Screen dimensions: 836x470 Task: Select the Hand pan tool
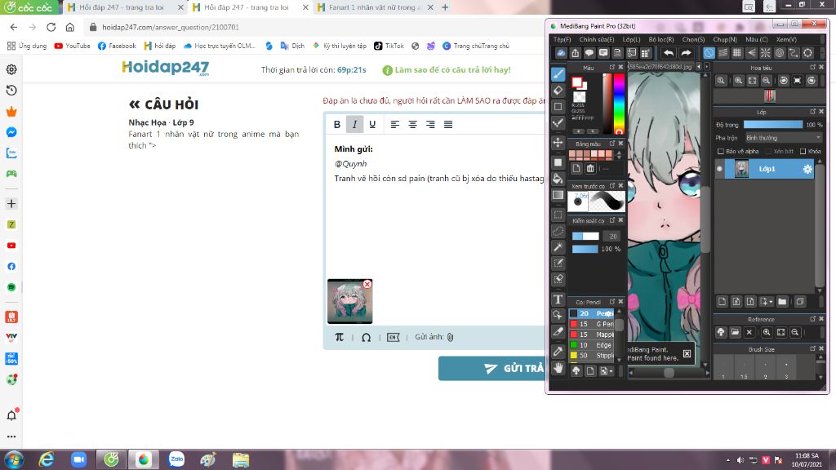558,368
